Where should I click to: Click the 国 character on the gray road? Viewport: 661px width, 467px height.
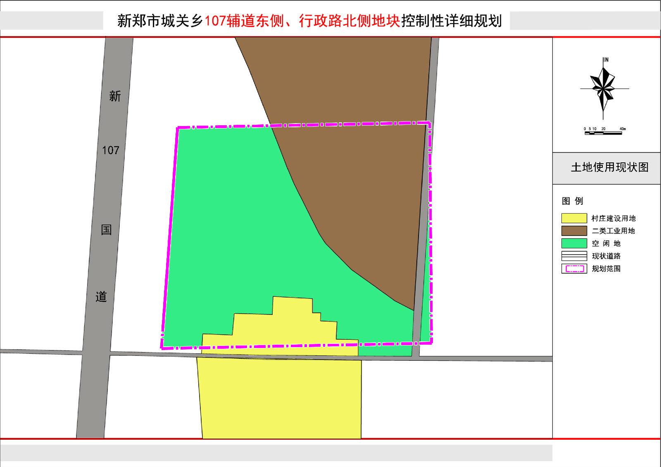[x=107, y=230]
